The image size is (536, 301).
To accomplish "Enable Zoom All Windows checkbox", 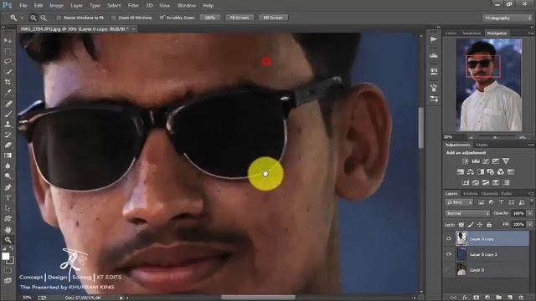I will [114, 18].
